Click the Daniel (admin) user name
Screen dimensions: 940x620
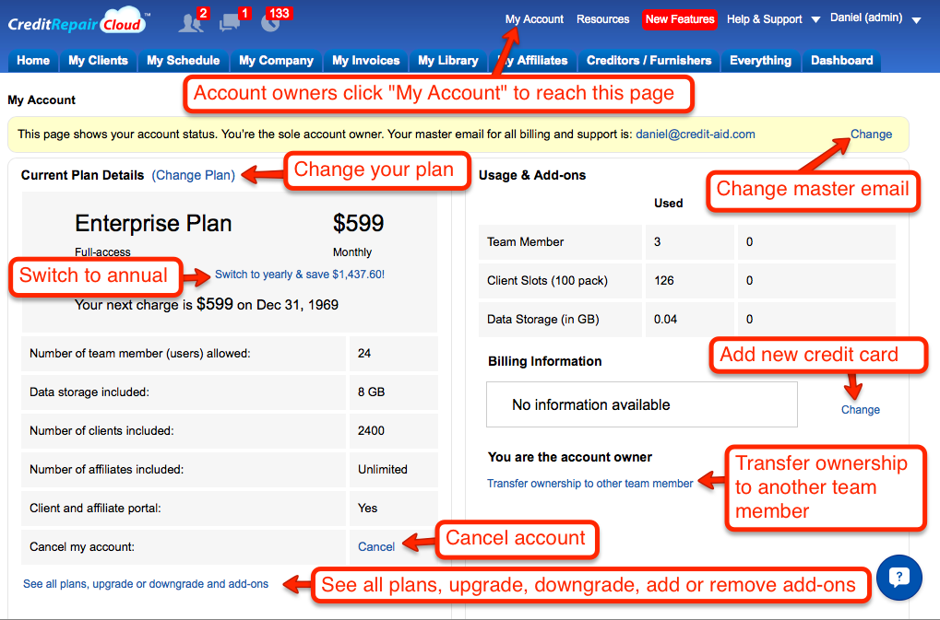coord(866,18)
